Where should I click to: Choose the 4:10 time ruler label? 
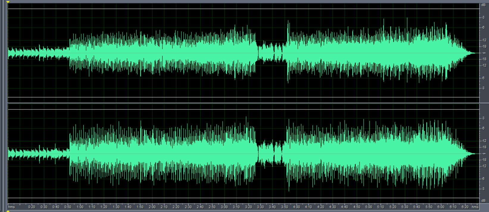pos(309,207)
